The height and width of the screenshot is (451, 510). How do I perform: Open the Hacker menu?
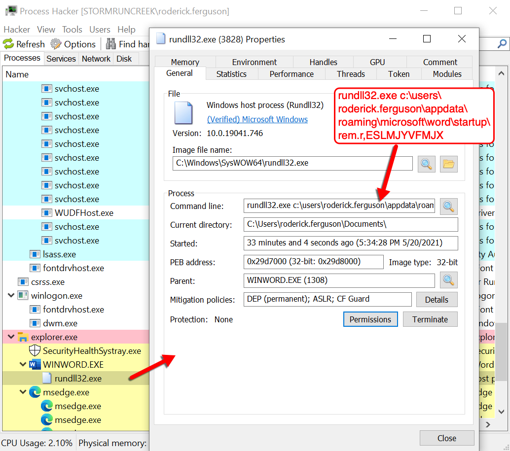coord(17,30)
